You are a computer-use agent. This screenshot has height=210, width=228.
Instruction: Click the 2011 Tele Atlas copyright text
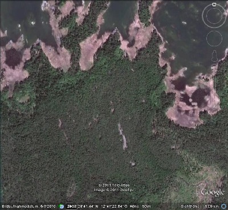114,185
